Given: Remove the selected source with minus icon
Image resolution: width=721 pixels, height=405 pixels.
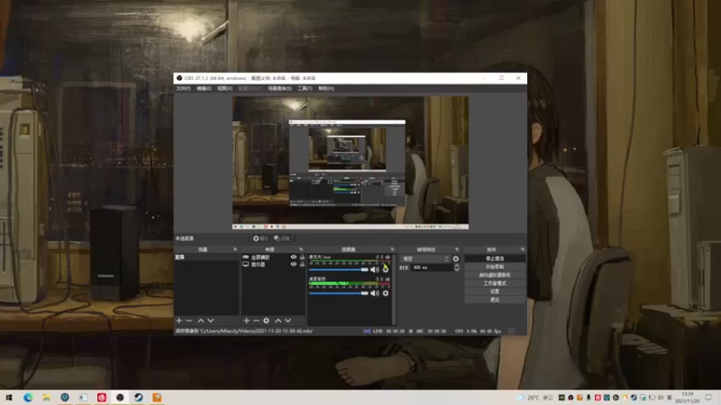Looking at the screenshot, I should point(256,320).
